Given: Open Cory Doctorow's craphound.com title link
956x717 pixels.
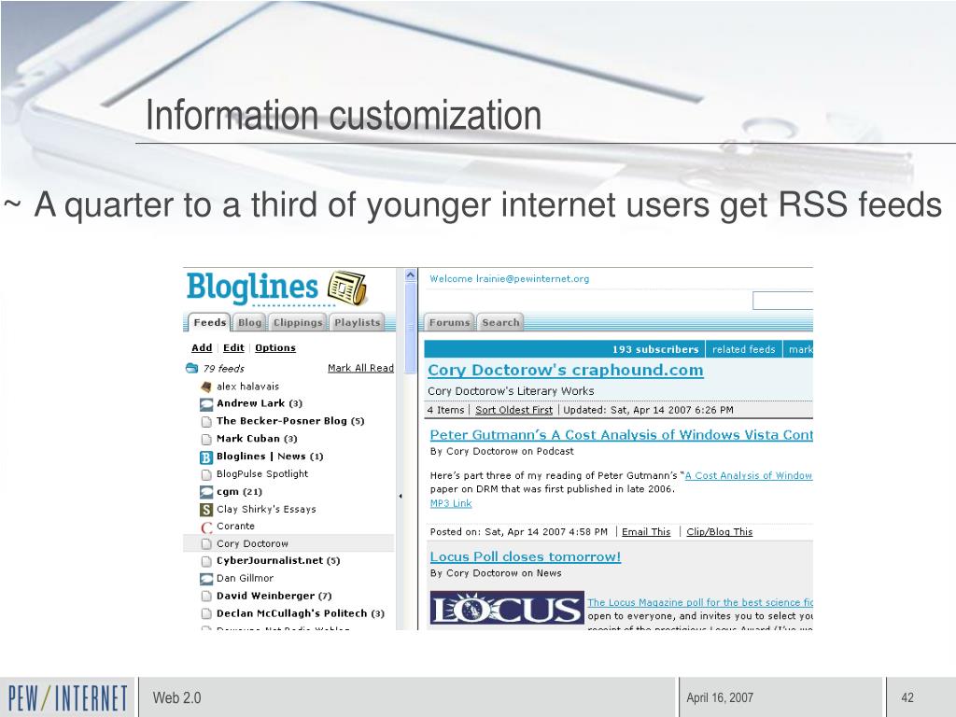Looking at the screenshot, I should [566, 370].
